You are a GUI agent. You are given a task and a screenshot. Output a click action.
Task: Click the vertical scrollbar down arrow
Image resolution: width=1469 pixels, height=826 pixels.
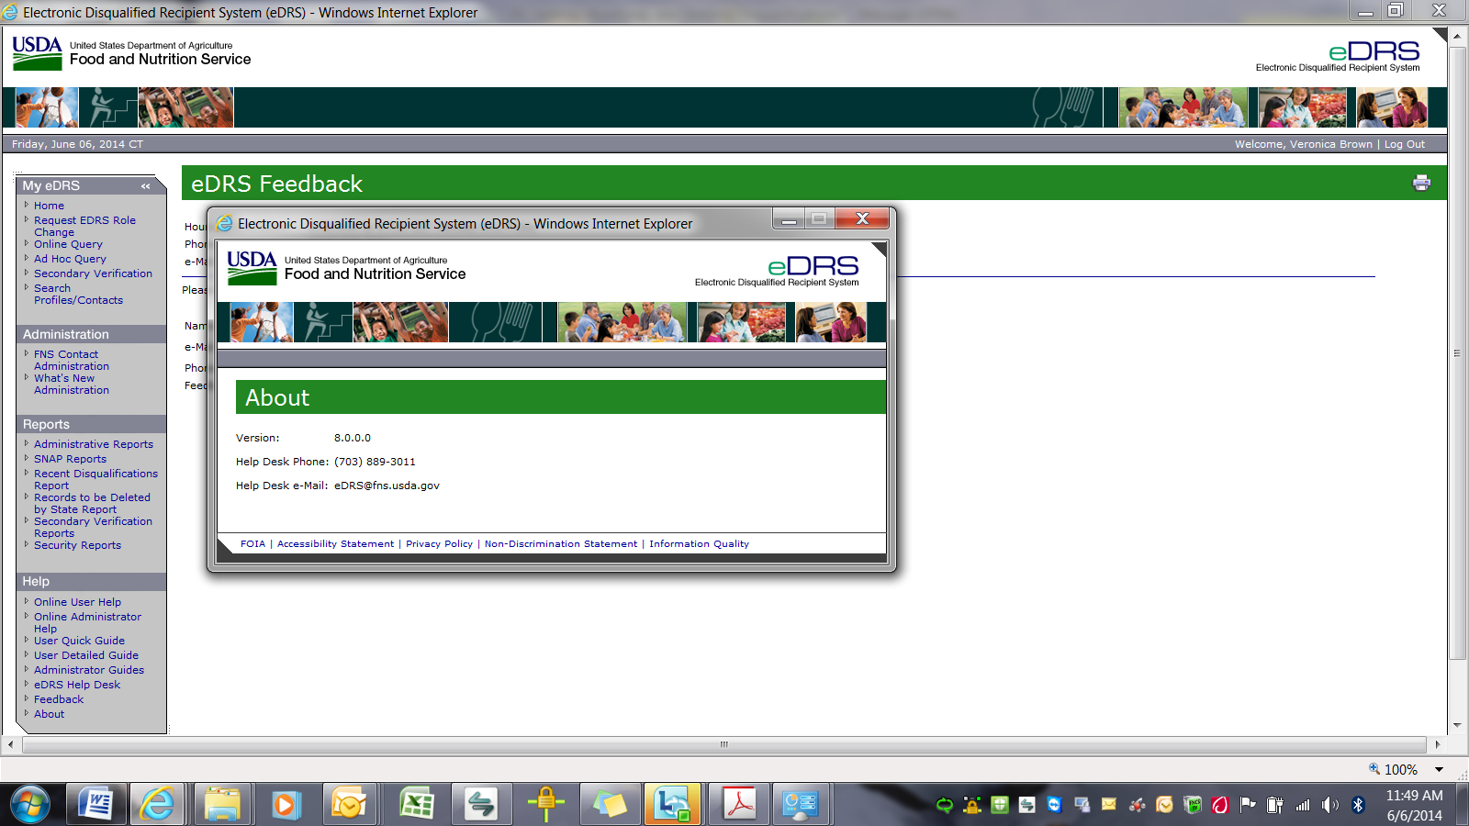click(1457, 725)
